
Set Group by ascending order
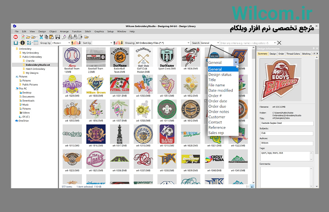point(73,43)
